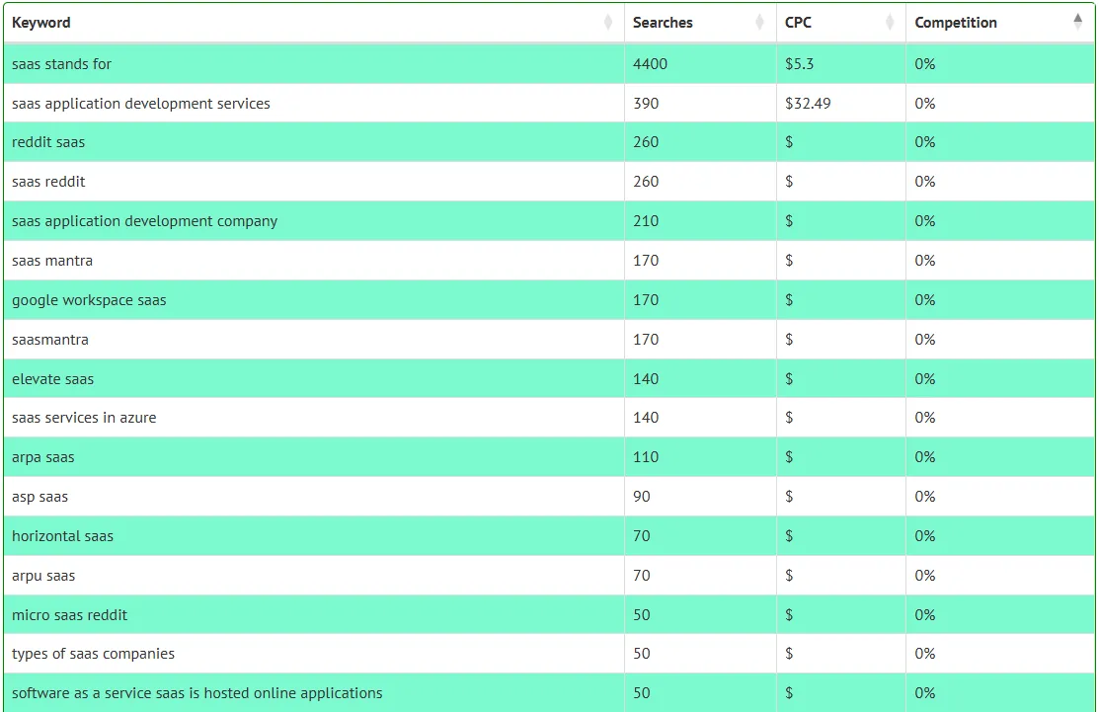Viewport: 1099px width, 712px height.
Task: Click searches value 4400
Action: 650,64
